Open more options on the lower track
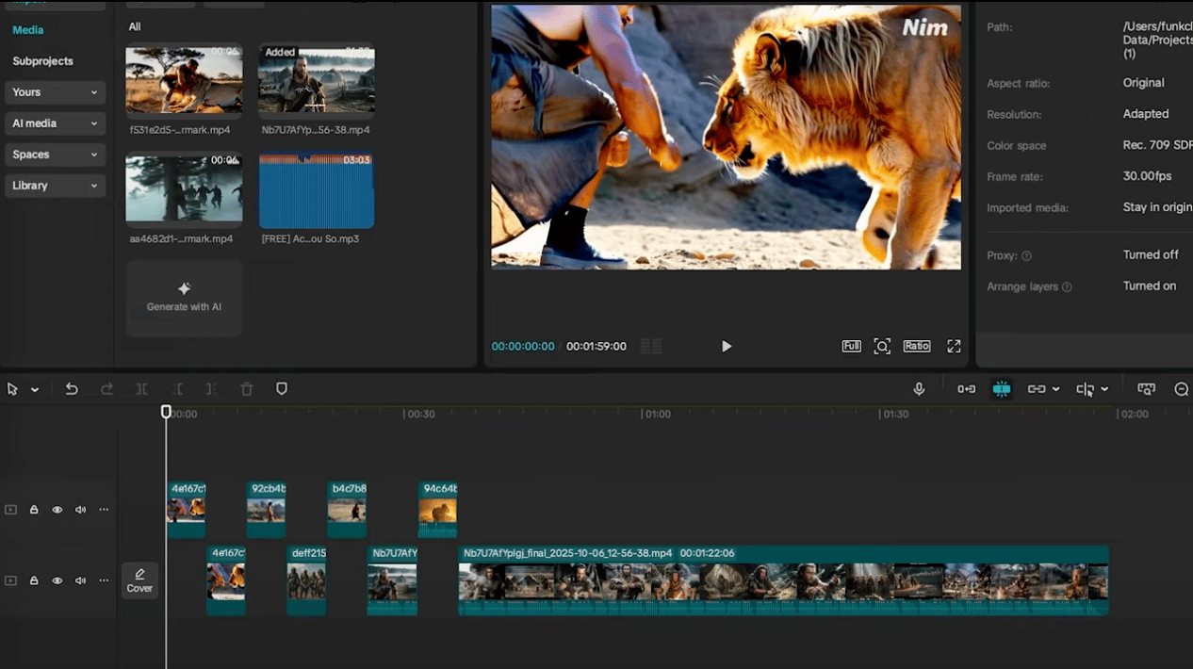Screen dimensions: 1193x669 [104, 580]
